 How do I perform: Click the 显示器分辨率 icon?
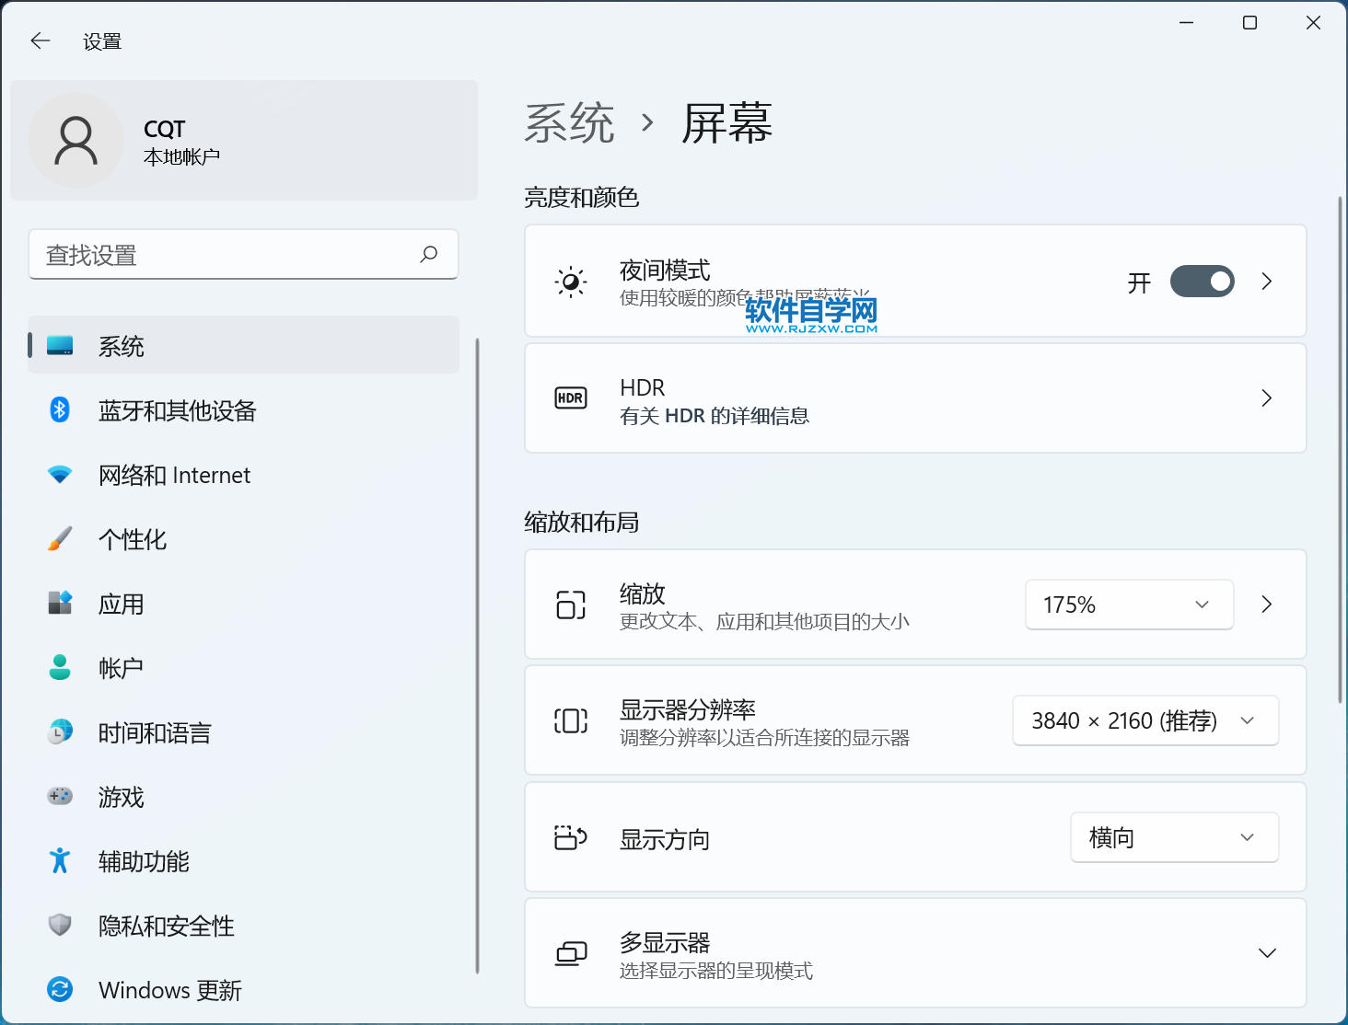click(x=571, y=720)
